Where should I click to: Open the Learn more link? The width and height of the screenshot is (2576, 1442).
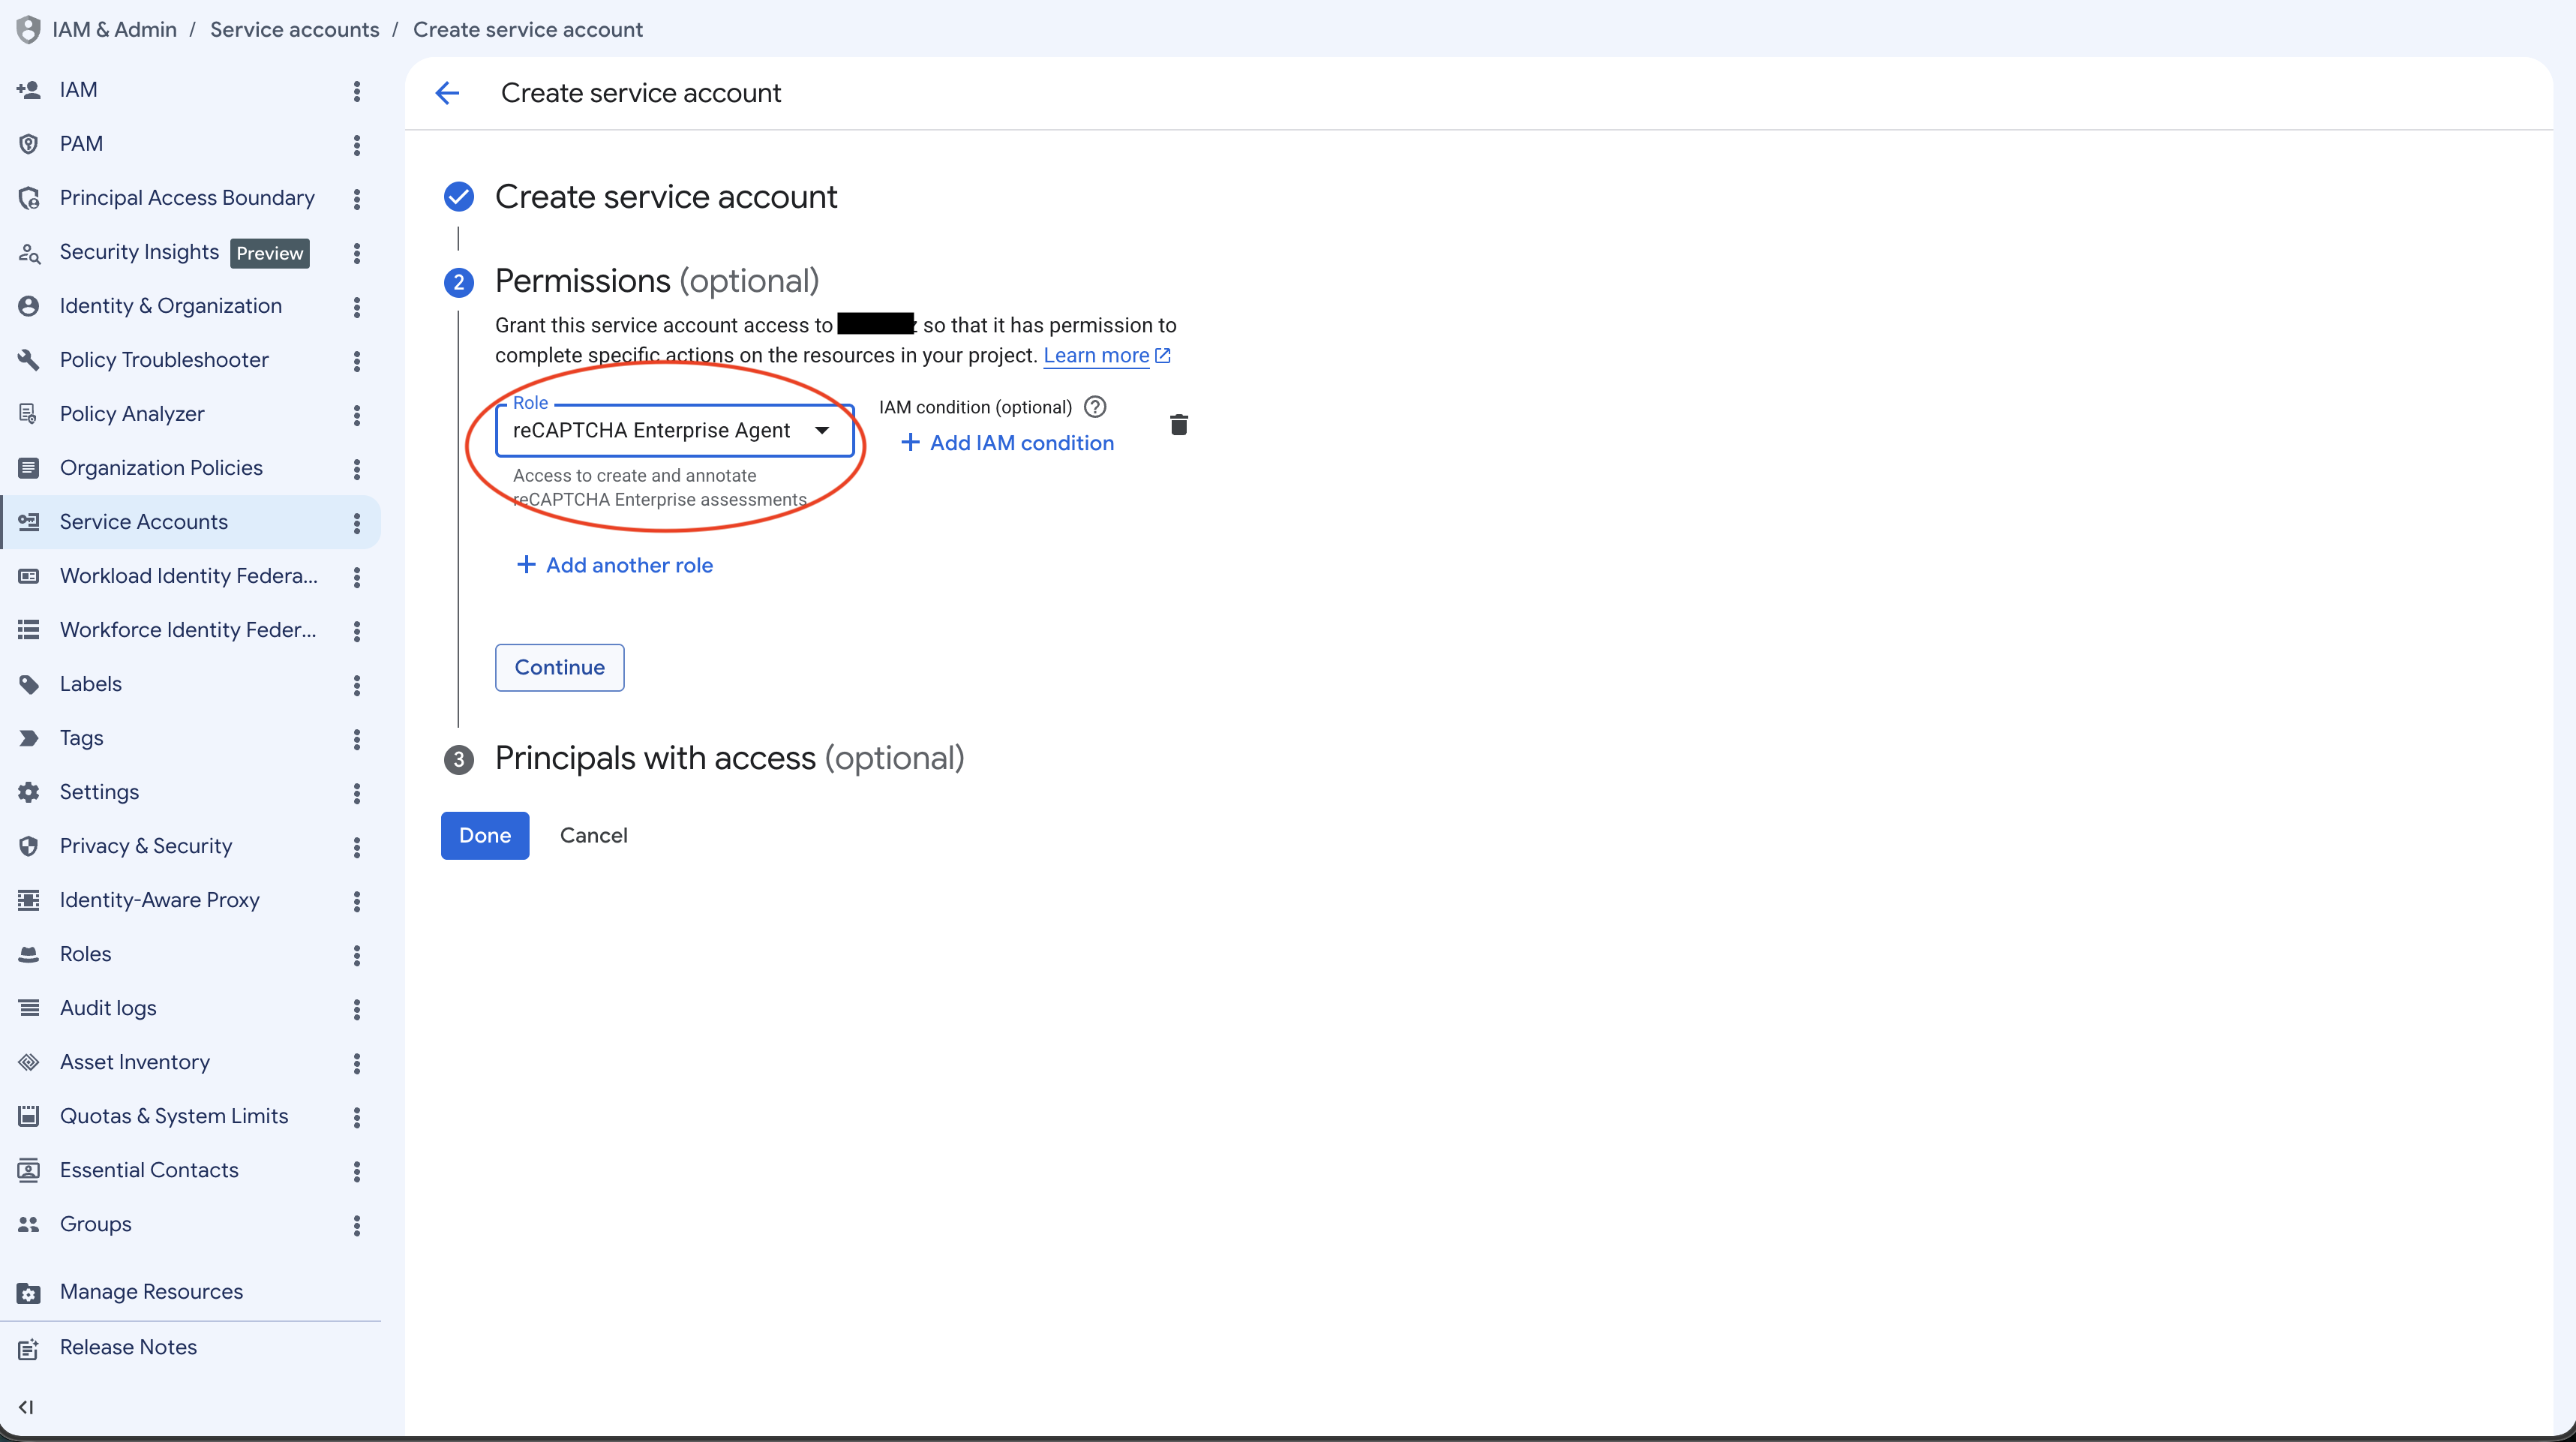click(1107, 355)
